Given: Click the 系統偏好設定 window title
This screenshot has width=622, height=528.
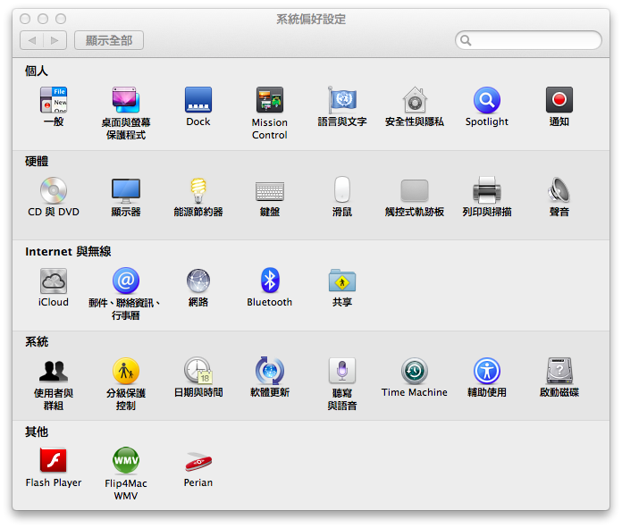Looking at the screenshot, I should coord(311,19).
